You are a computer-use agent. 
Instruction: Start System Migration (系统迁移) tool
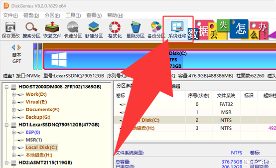click(177, 30)
